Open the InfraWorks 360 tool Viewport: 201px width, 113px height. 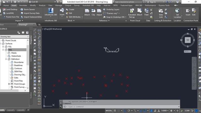[x=51, y=12]
